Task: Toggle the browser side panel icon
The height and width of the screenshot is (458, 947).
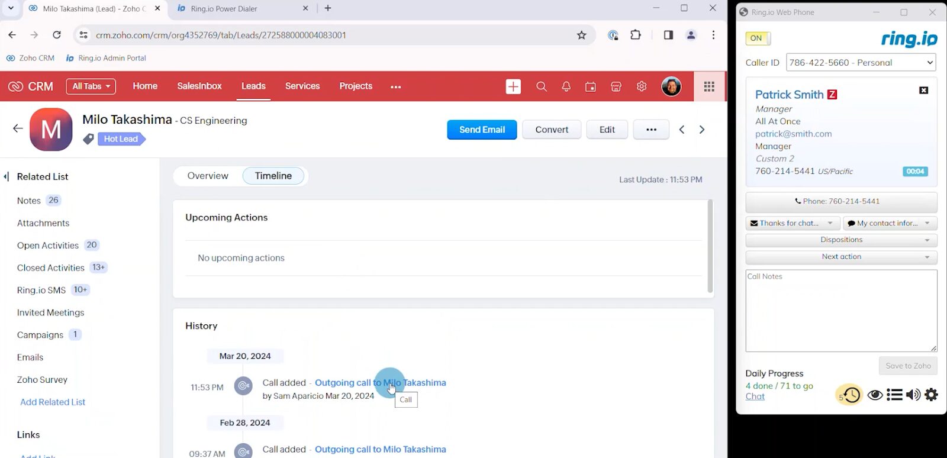Action: click(668, 35)
